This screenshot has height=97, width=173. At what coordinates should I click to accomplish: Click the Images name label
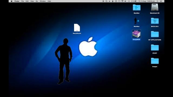(155, 67)
